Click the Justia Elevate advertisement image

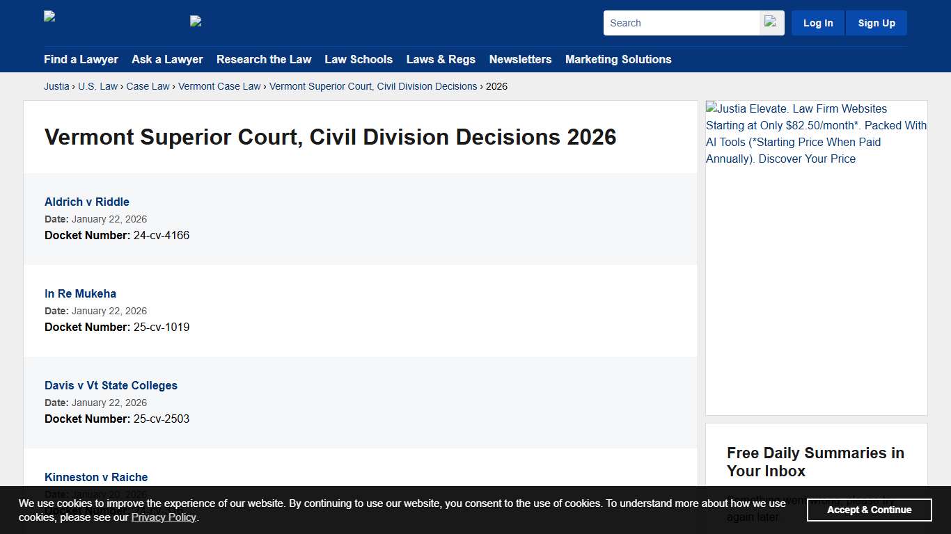point(816,133)
